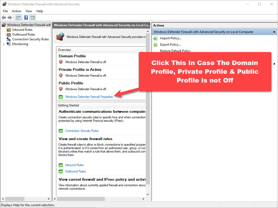Click the Export Policy icon in Actions
The image size is (278, 208).
(x=155, y=45)
